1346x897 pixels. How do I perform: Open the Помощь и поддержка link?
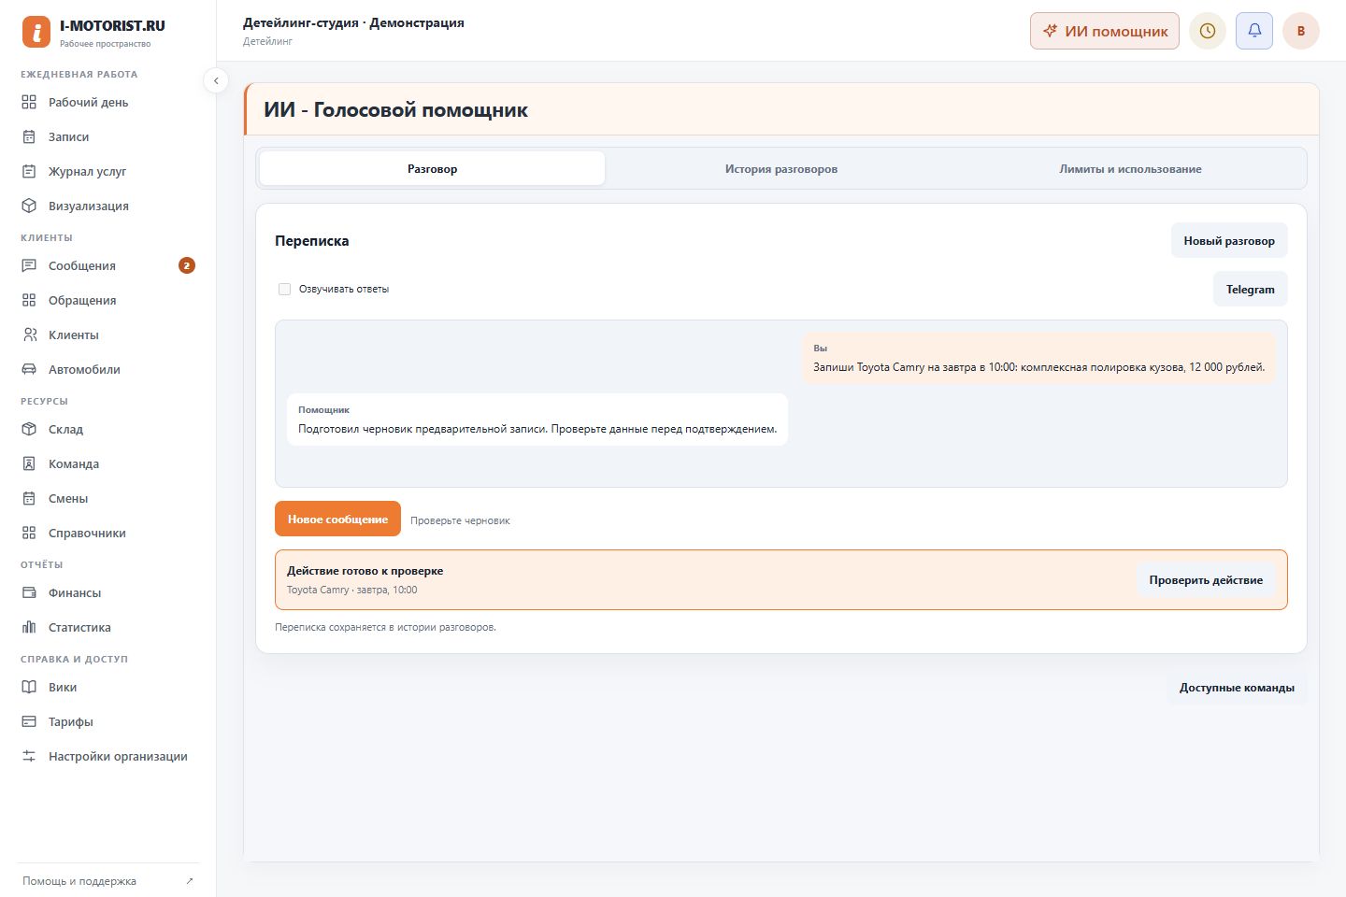(107, 881)
